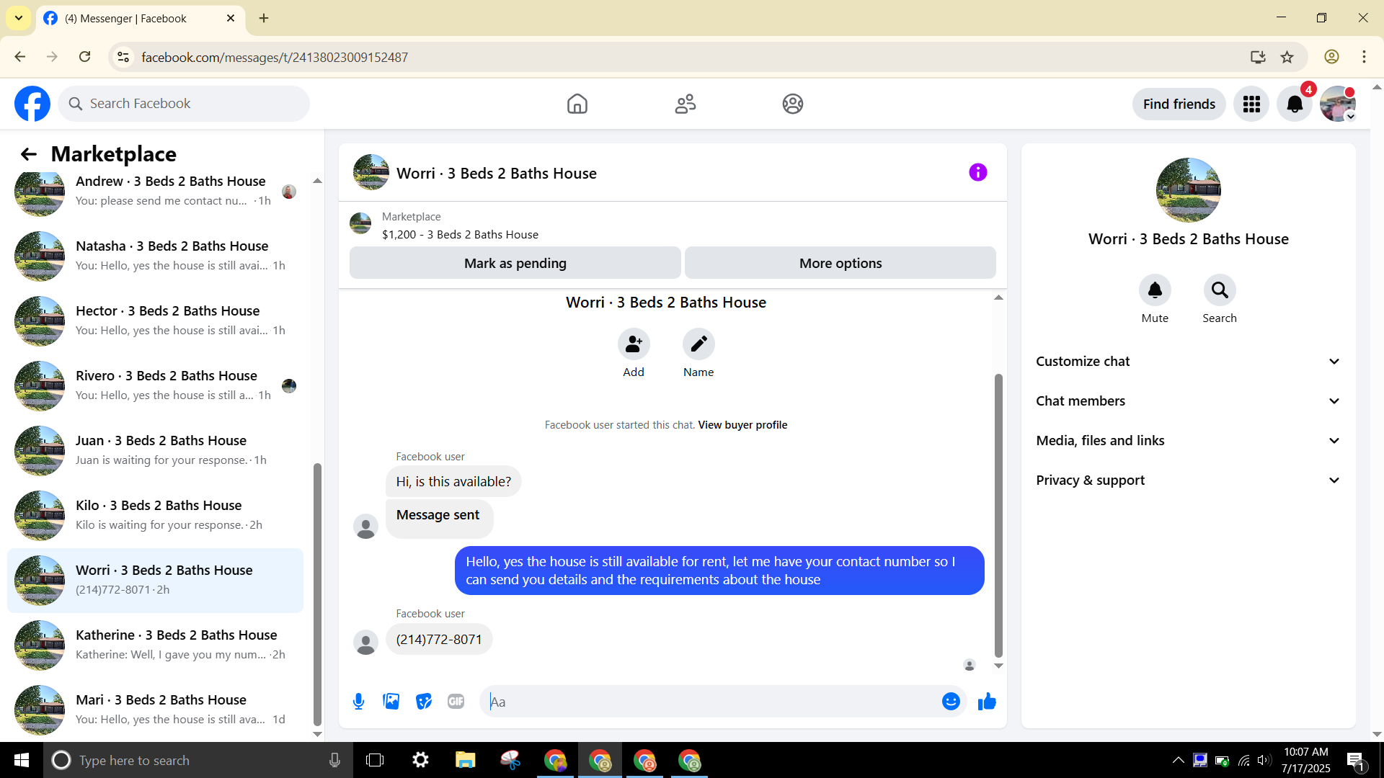Open the Mari conversation
Viewport: 1384px width, 778px height.
coord(155,710)
